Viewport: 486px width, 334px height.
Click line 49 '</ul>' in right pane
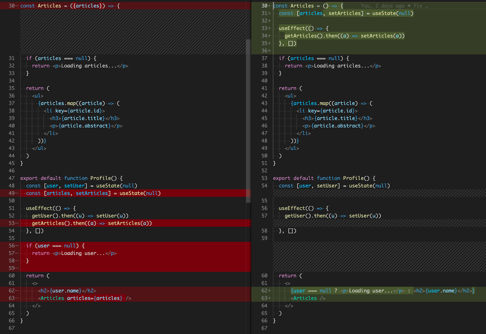(x=292, y=148)
